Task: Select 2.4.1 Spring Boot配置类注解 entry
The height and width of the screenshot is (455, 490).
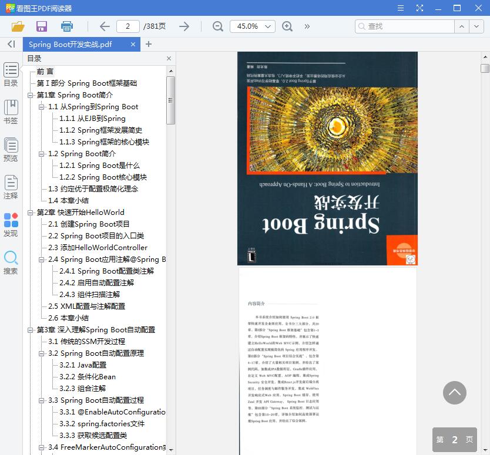Action: coord(107,271)
